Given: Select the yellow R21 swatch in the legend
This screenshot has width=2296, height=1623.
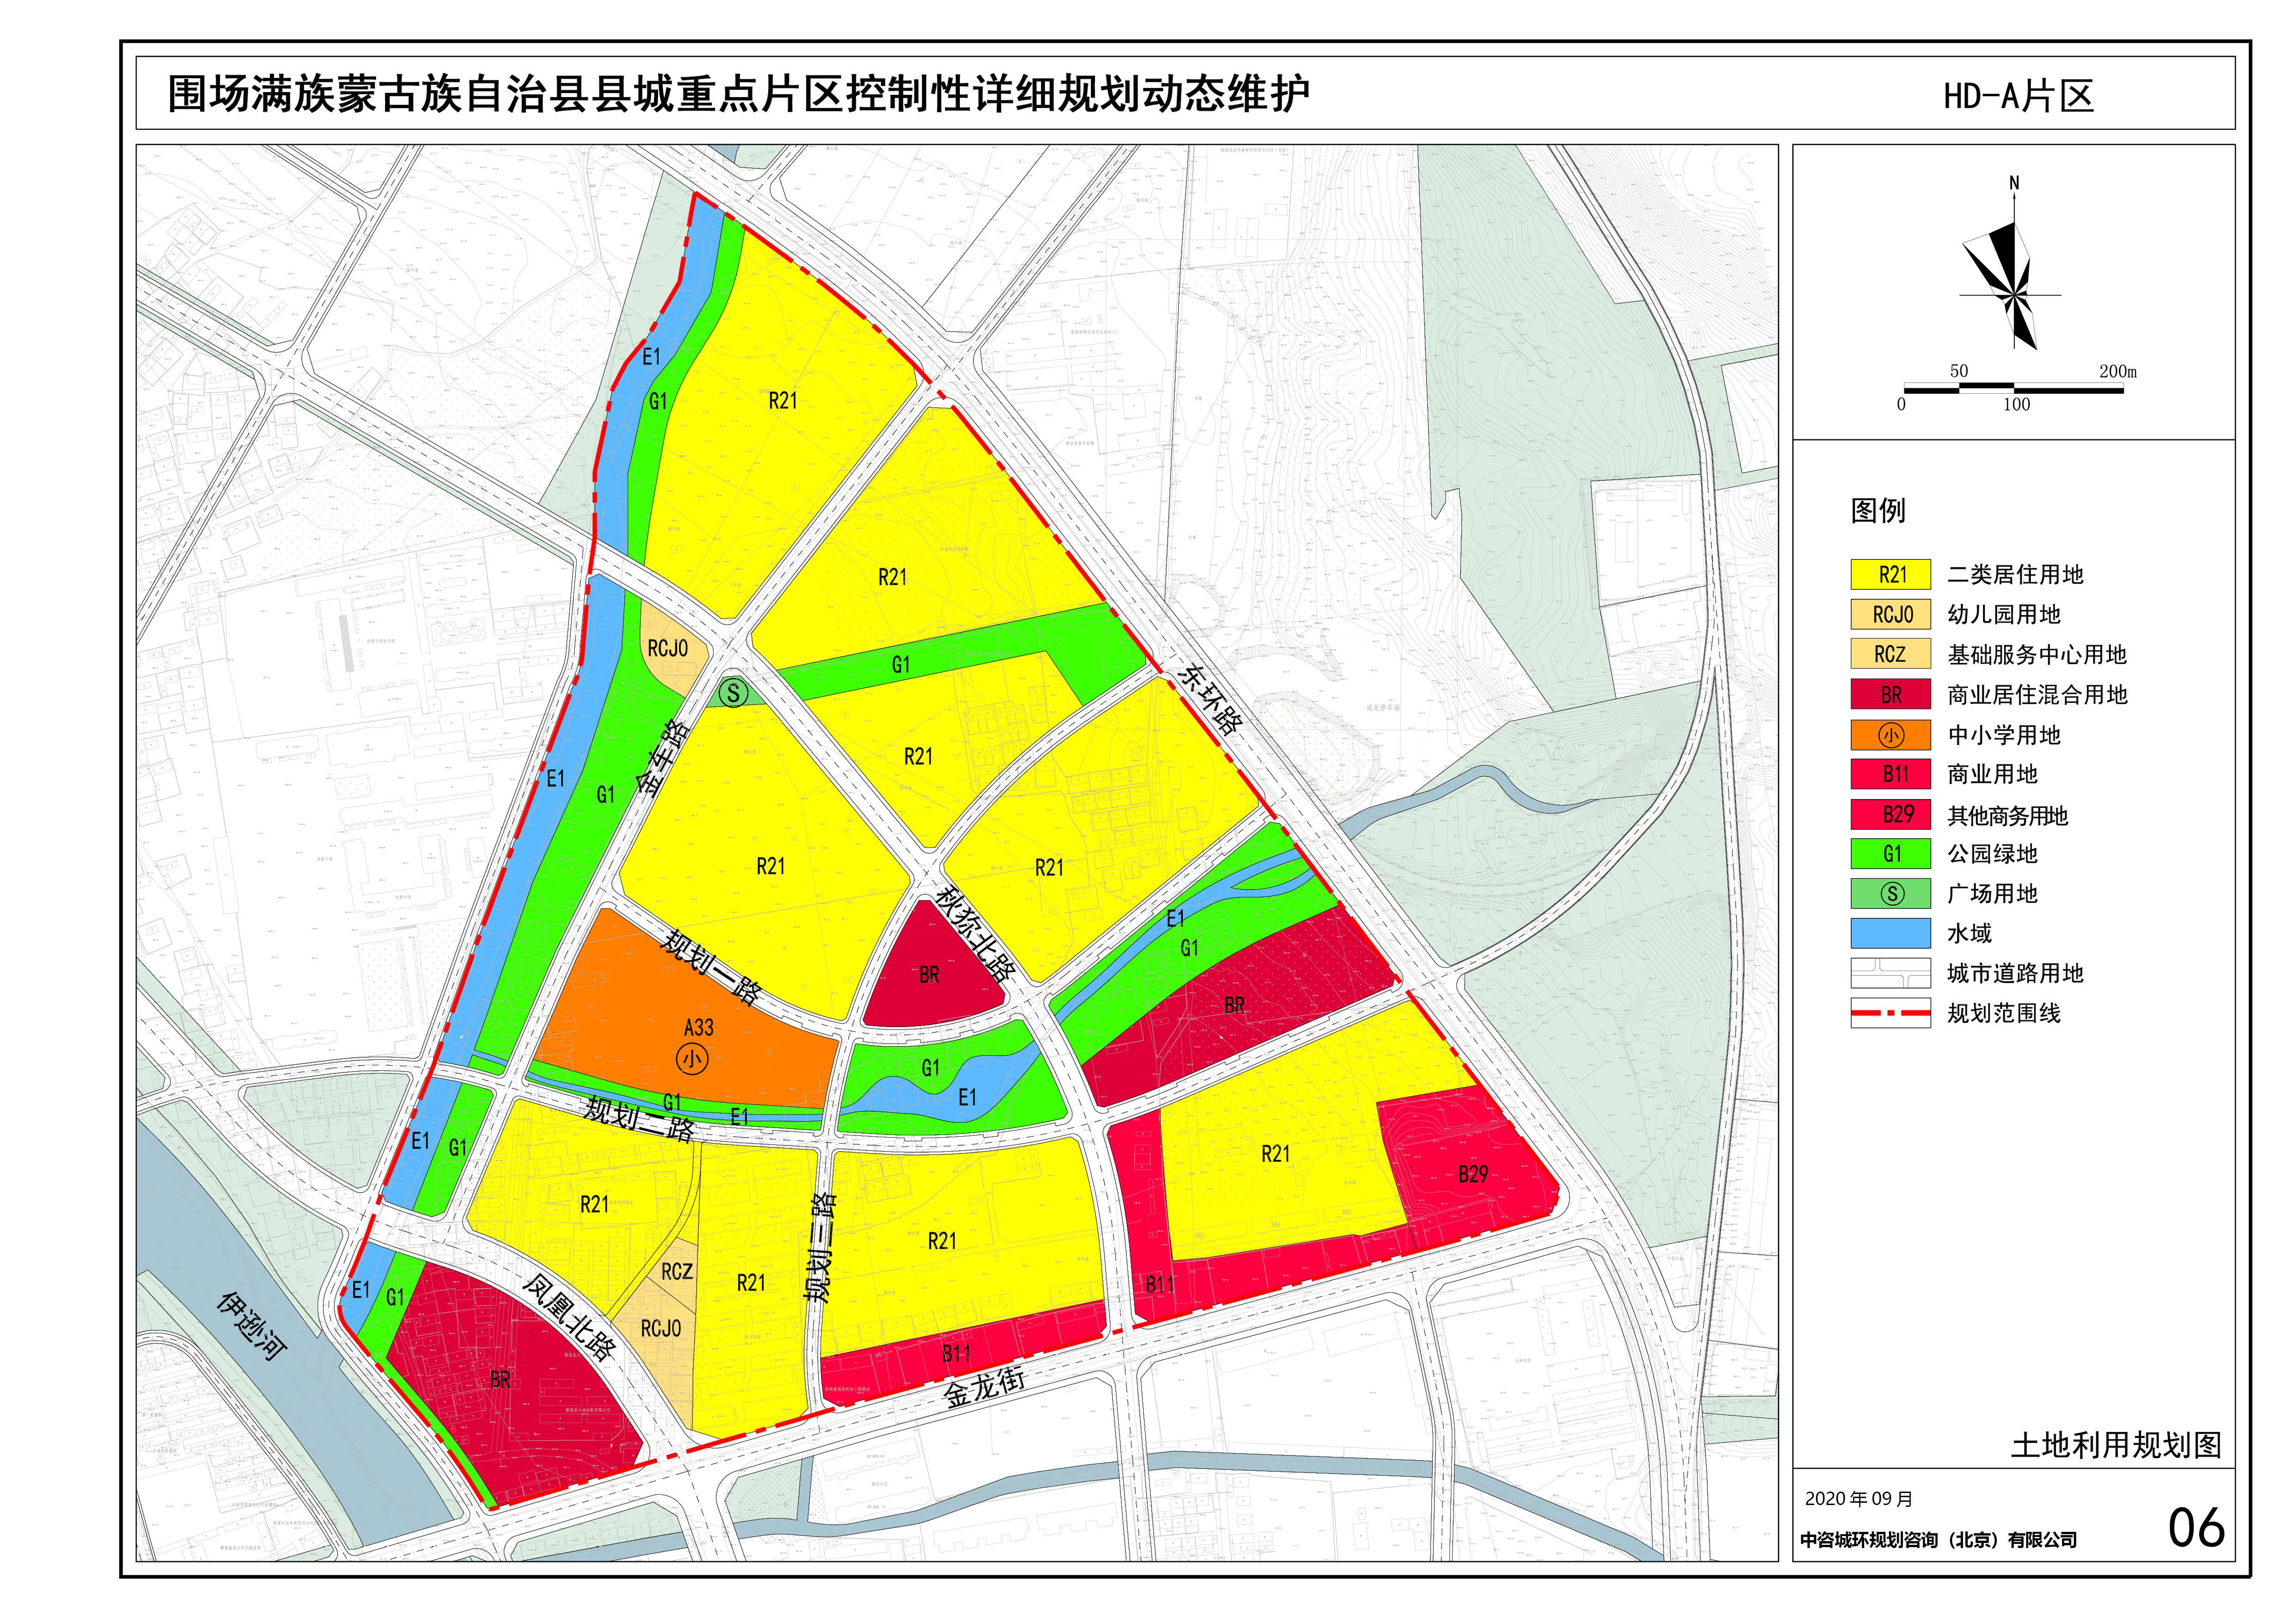Looking at the screenshot, I should [x=1891, y=575].
